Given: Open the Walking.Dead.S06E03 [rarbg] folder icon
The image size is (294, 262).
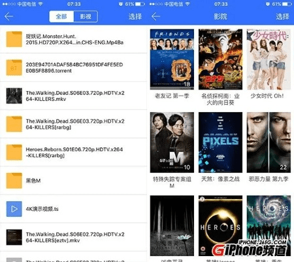Looking at the screenshot, I should click(x=14, y=124).
